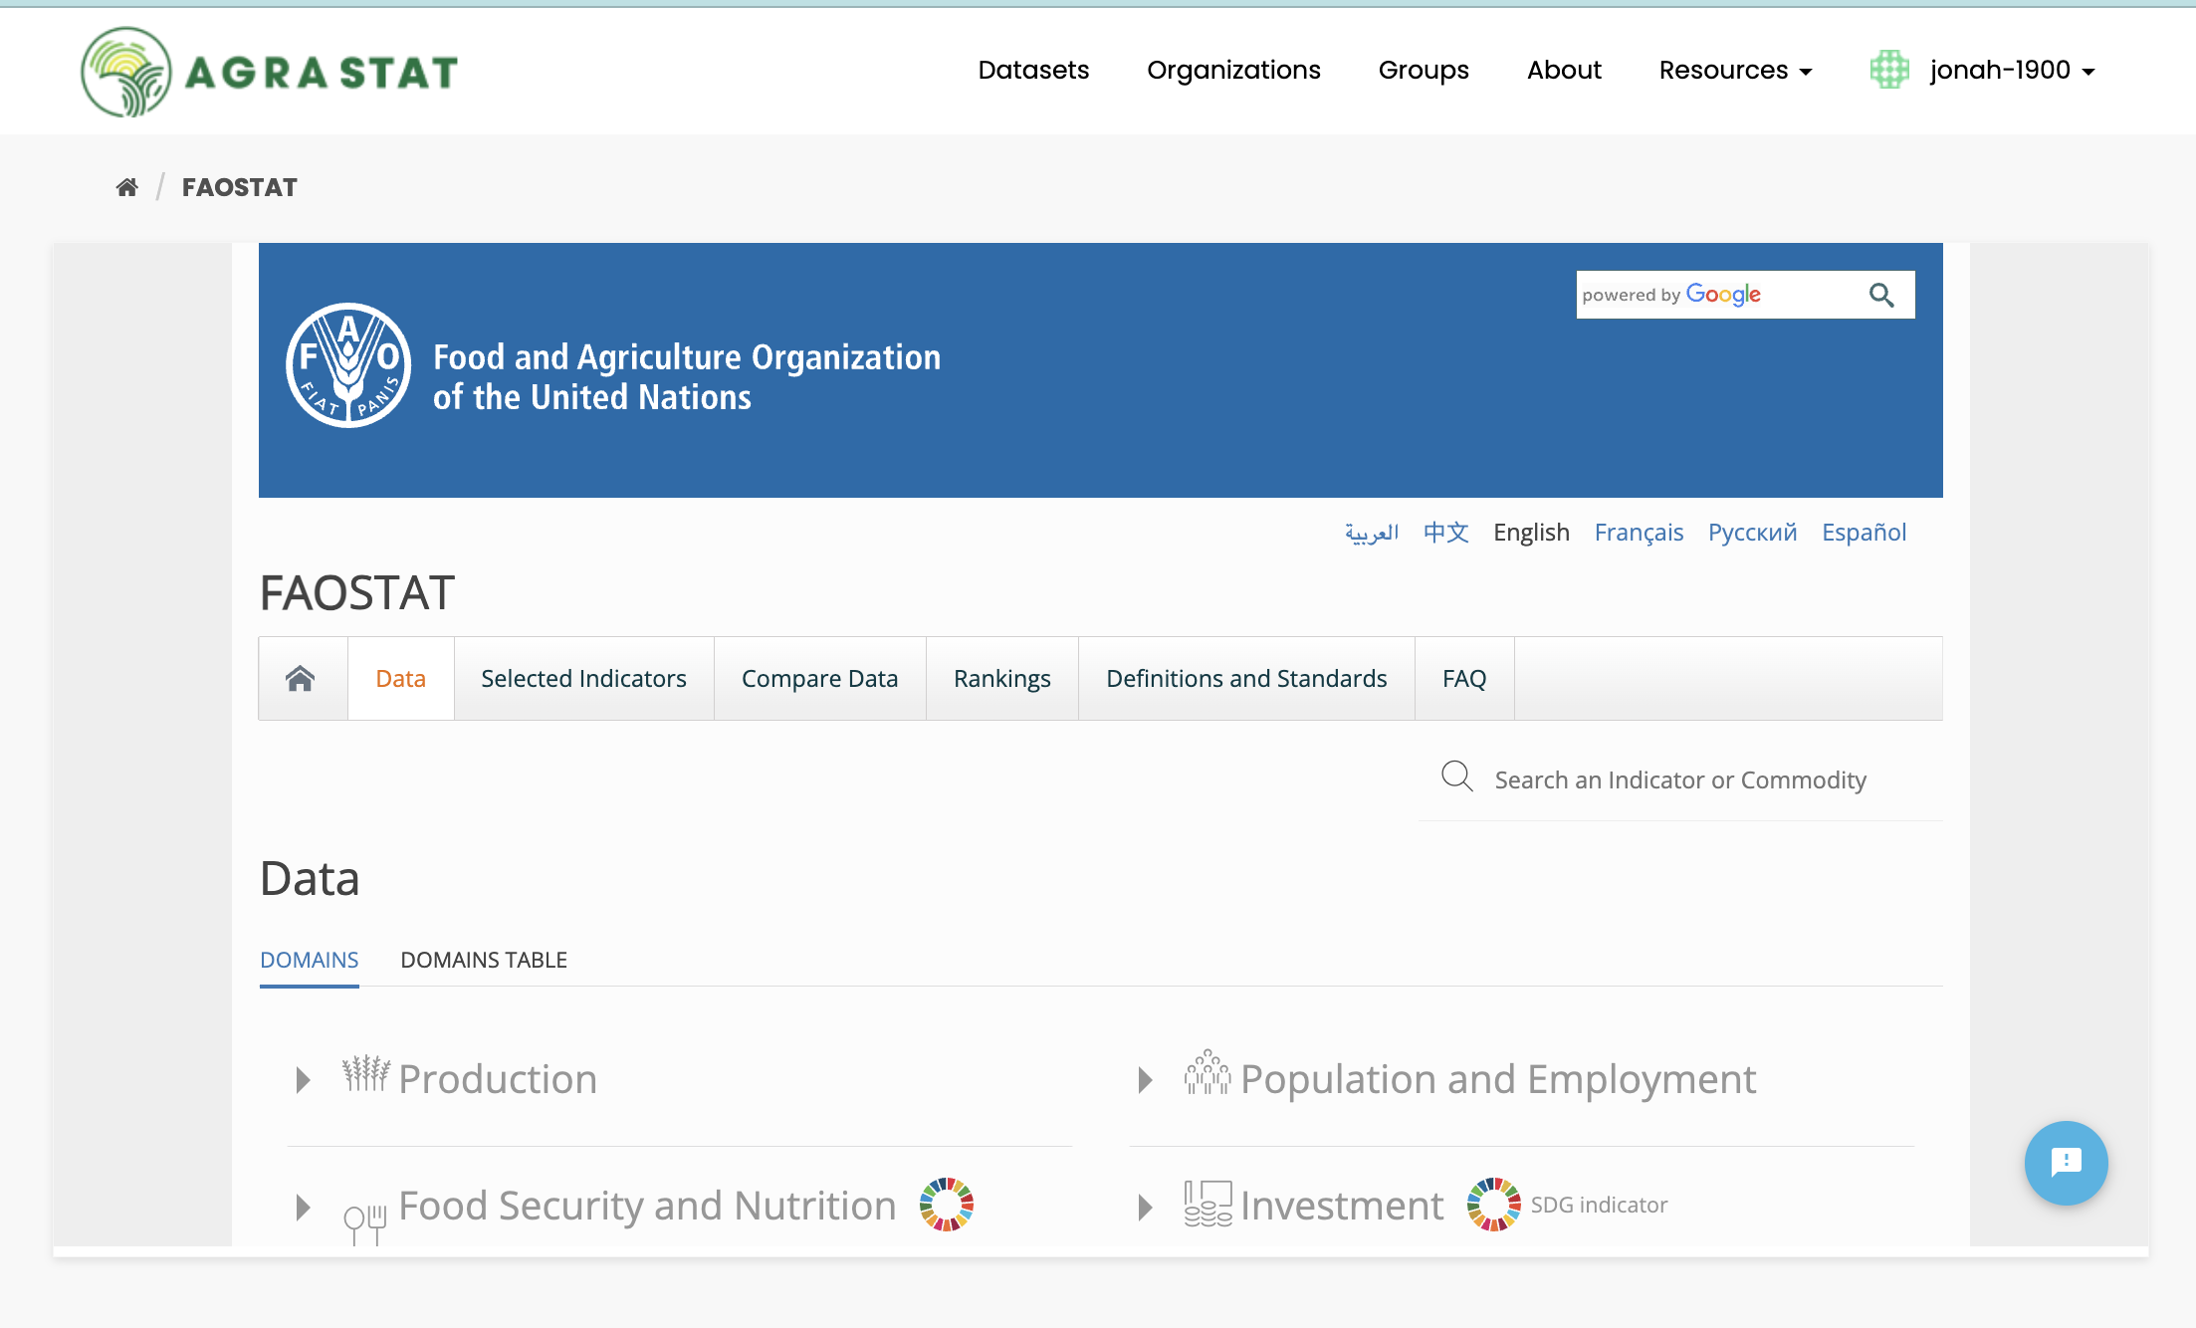Go to Organizations page
Image resolution: width=2196 pixels, height=1328 pixels.
point(1233,70)
